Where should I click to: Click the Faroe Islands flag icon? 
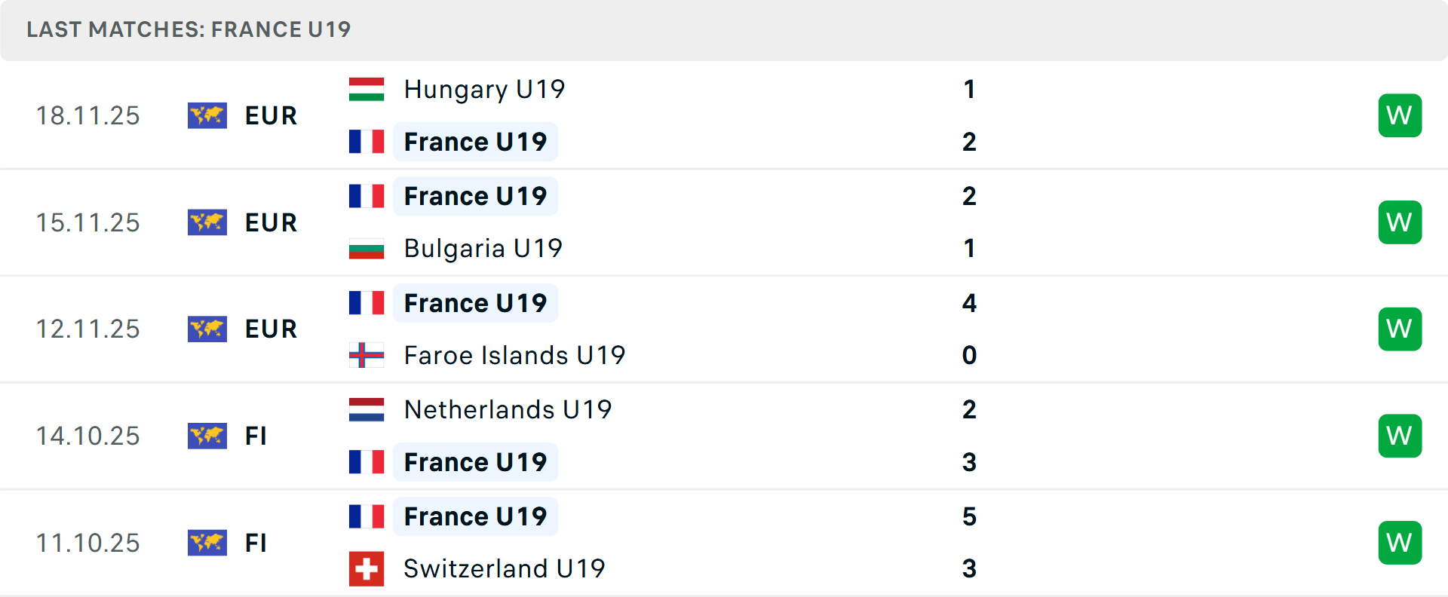367,355
